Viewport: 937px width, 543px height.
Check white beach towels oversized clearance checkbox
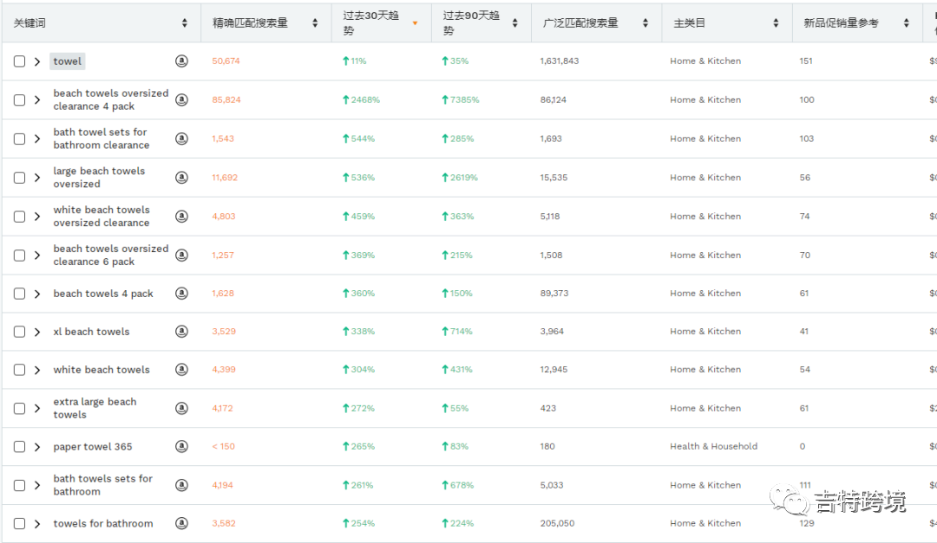tap(20, 216)
